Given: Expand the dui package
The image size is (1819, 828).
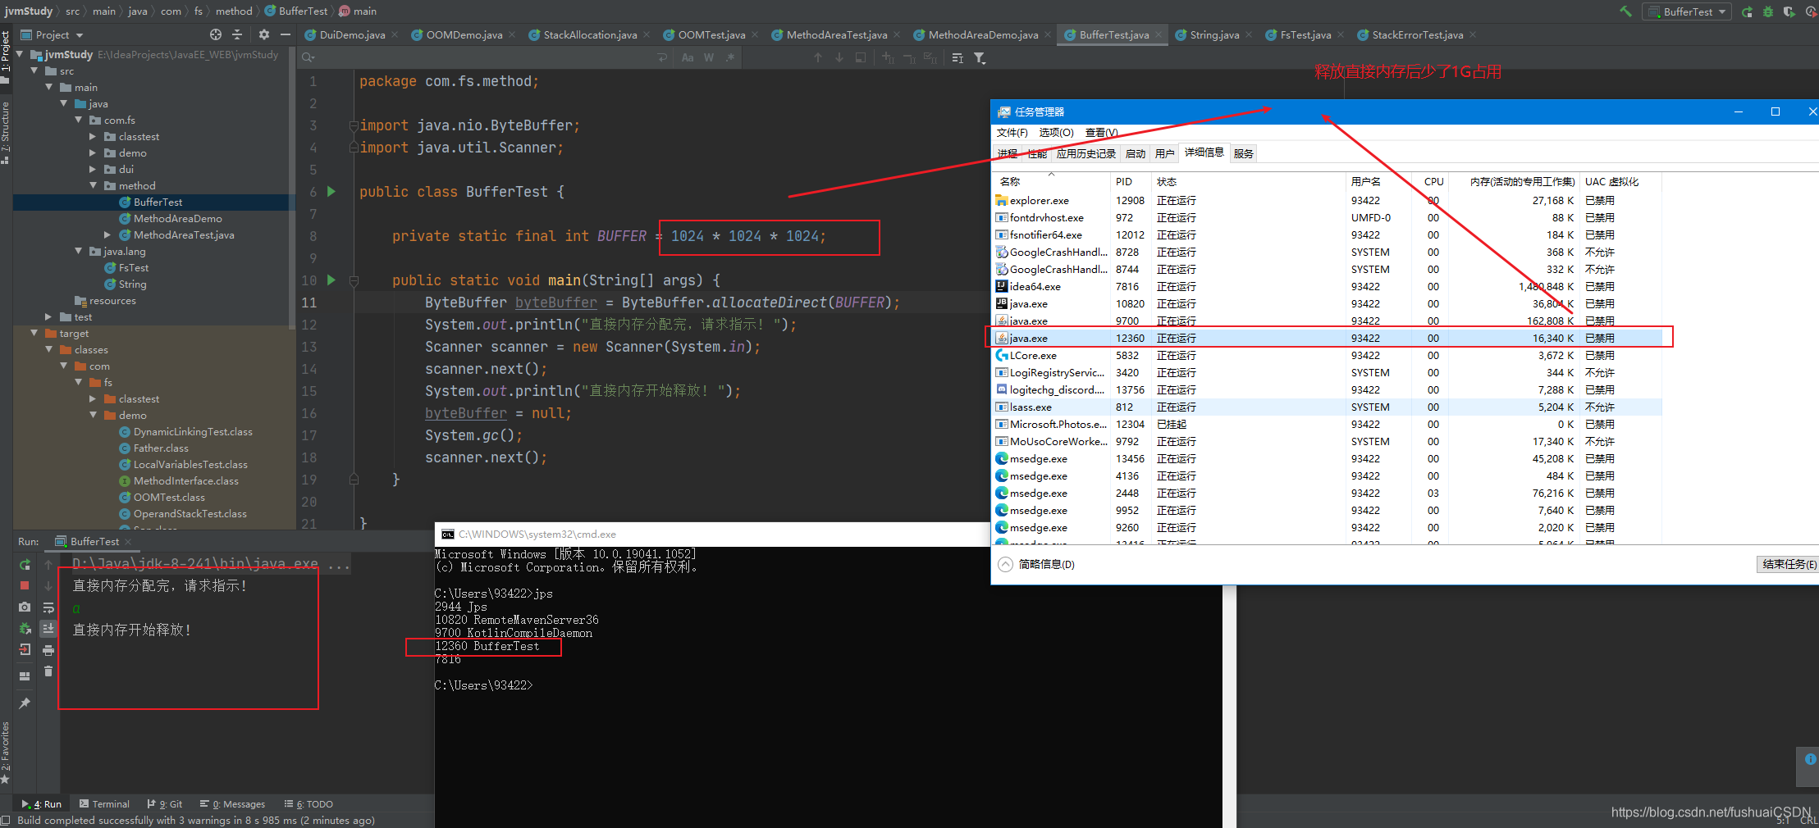Looking at the screenshot, I should click(x=93, y=169).
